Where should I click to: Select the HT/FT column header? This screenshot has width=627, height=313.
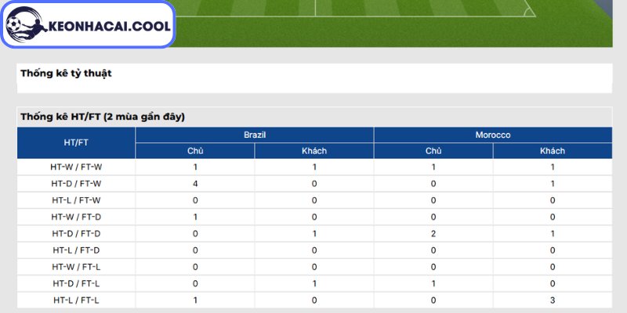click(76, 142)
